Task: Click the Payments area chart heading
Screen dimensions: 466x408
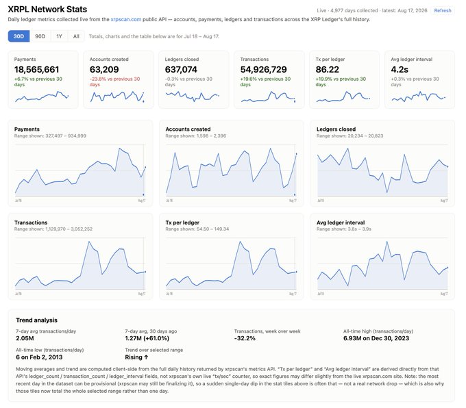Action: (x=27, y=129)
